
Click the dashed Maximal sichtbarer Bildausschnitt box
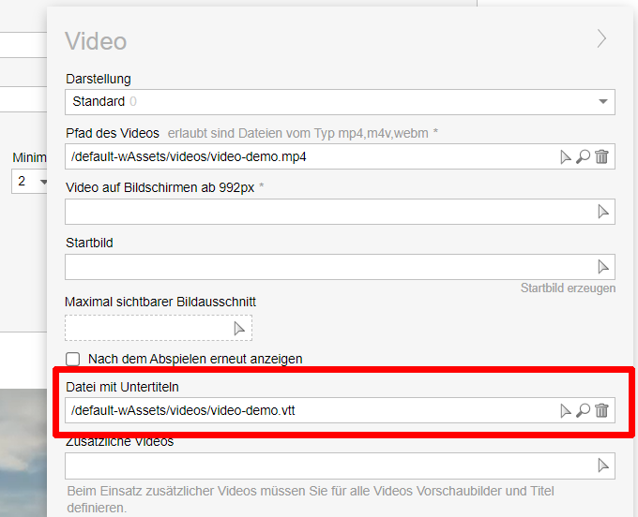pos(159,328)
